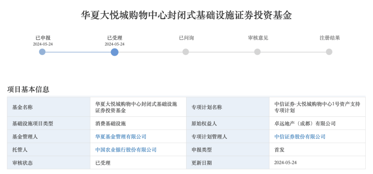
Task: Click the 托管人 label cell
Action: [49, 149]
